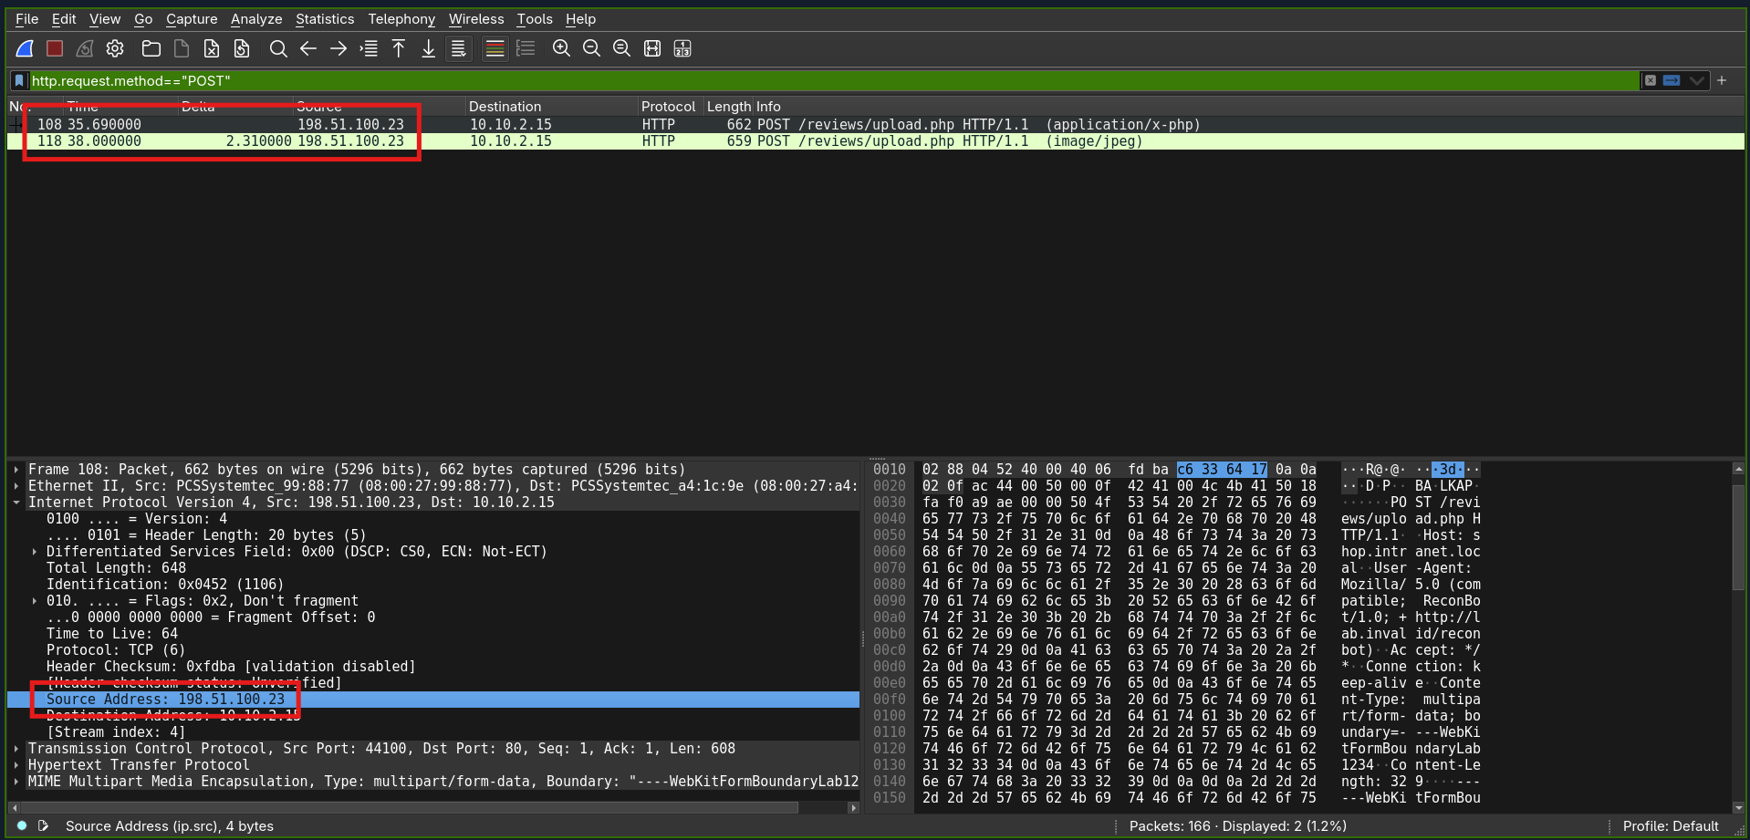
Task: Select packet 118 image/jpeg POST row
Action: point(876,141)
